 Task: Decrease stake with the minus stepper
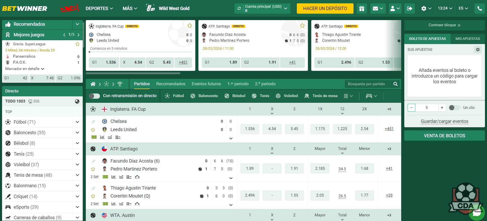pos(412,108)
